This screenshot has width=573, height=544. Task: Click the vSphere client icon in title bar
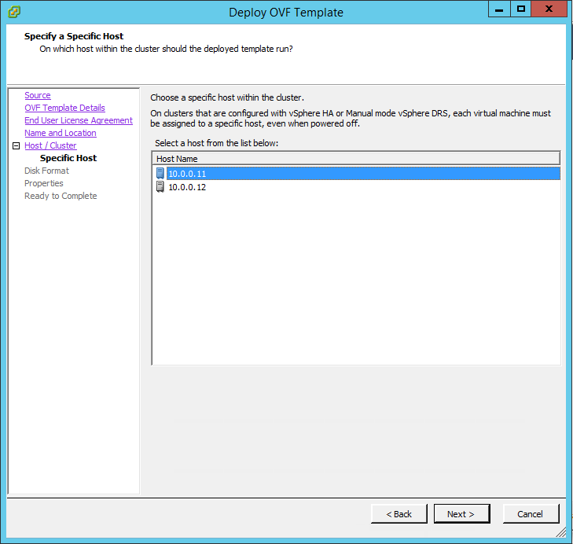tap(13, 12)
